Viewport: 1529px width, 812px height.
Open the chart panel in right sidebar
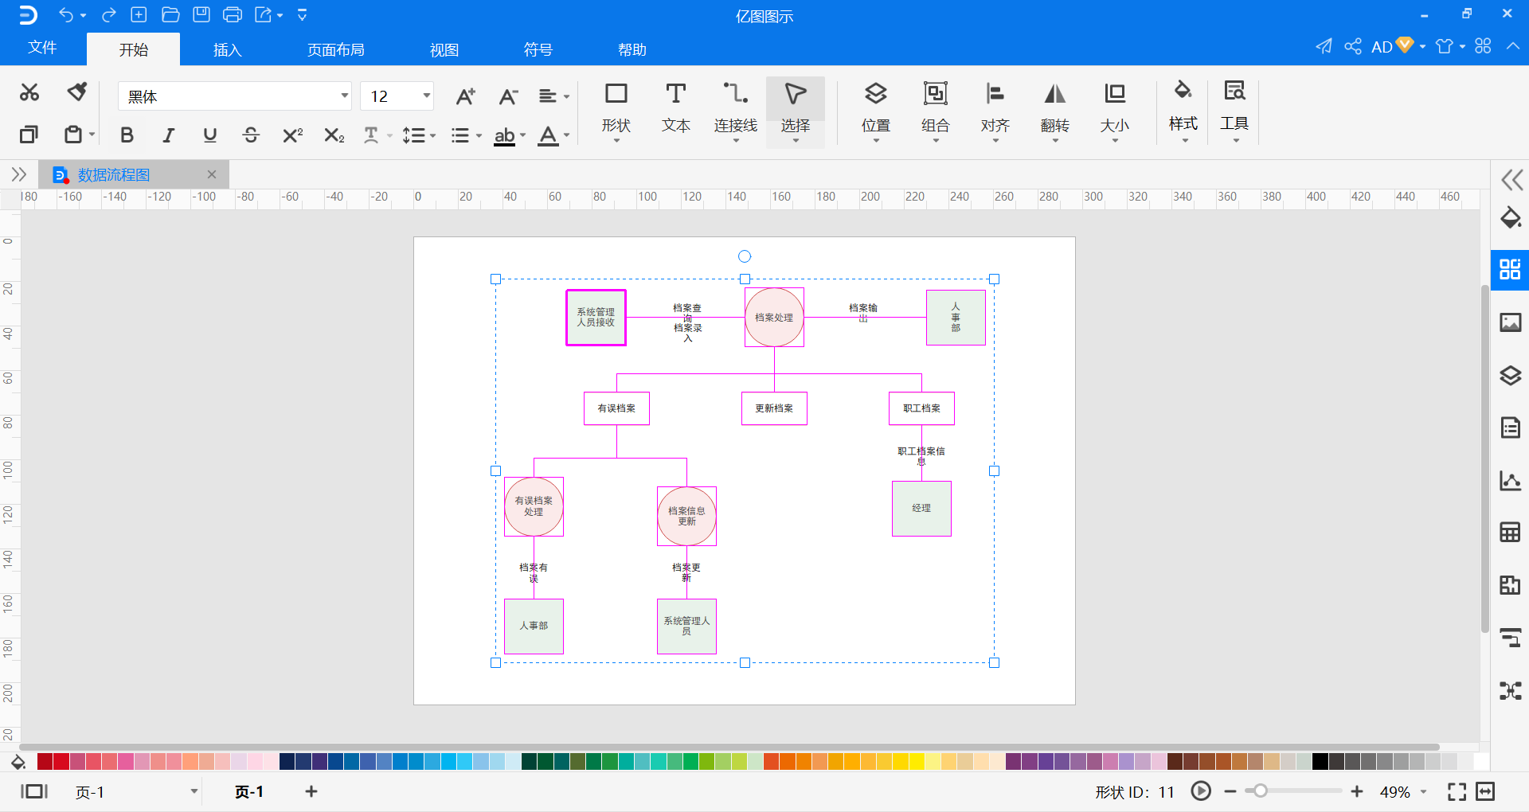point(1510,480)
